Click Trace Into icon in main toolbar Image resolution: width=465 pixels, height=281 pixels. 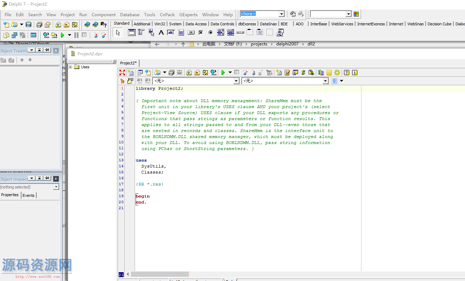point(95,35)
